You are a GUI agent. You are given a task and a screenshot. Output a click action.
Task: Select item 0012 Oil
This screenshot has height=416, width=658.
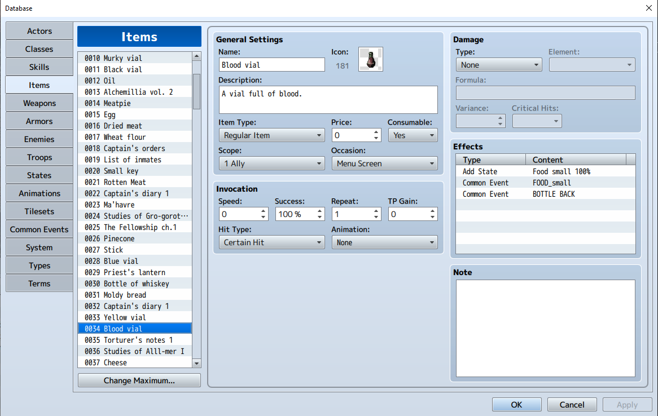coord(135,81)
